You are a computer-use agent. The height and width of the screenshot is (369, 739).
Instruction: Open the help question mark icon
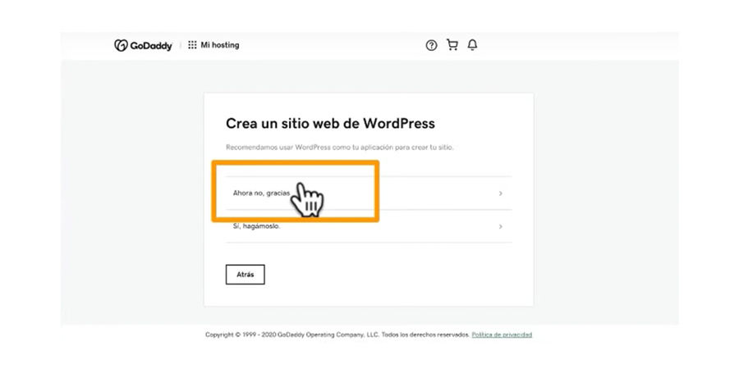(431, 45)
